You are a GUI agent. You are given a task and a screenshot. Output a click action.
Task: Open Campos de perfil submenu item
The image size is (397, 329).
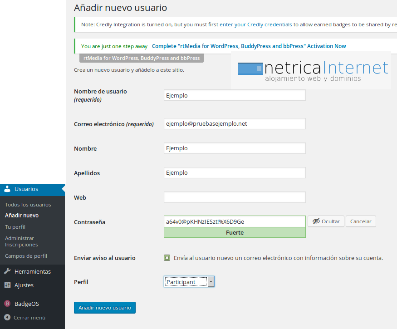26,256
